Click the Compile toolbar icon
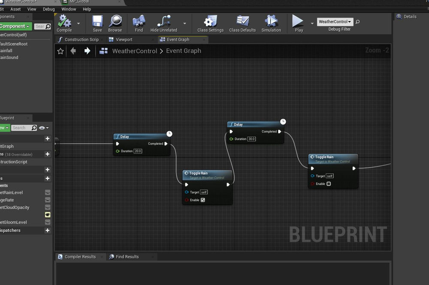429x285 pixels. [64, 21]
